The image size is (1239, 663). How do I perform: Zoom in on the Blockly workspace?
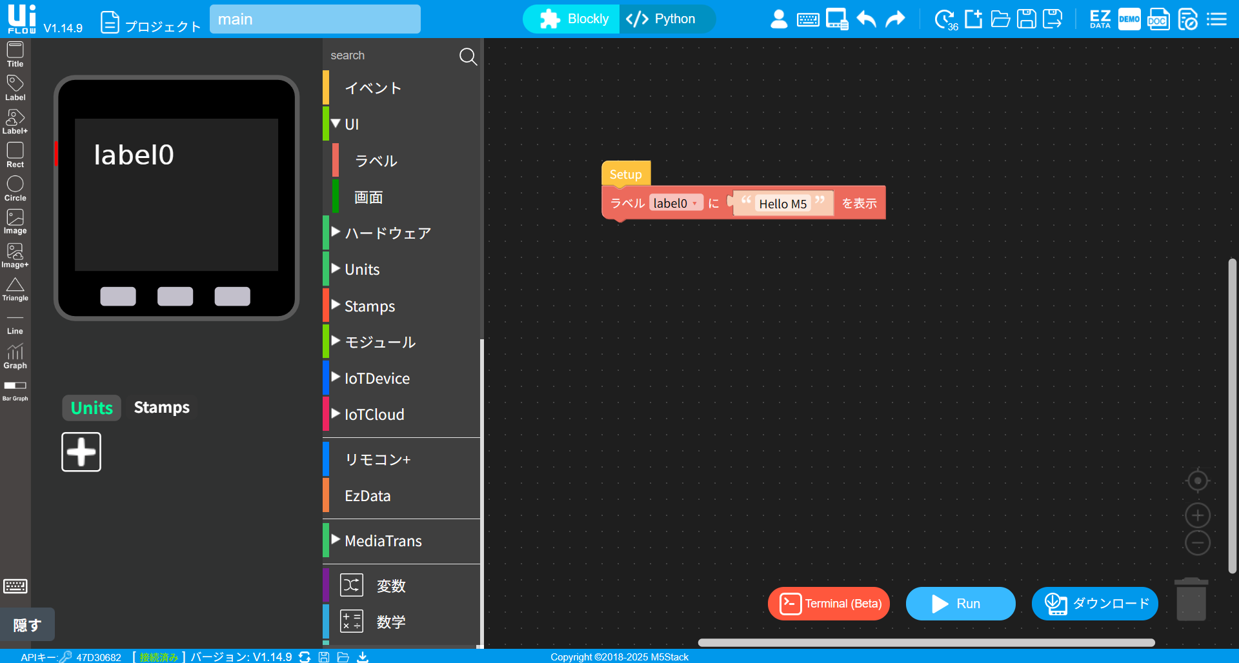1198,515
